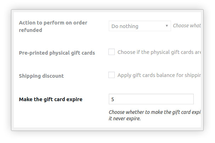Click the "Make the gift card expire" label
Image resolution: width=215 pixels, height=143 pixels.
(x=50, y=99)
